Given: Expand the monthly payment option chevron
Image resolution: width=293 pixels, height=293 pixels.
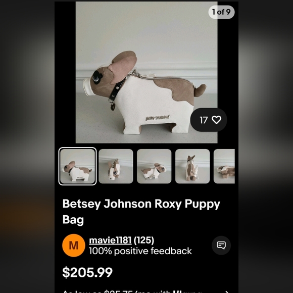Looking at the screenshot, I should point(227,292).
